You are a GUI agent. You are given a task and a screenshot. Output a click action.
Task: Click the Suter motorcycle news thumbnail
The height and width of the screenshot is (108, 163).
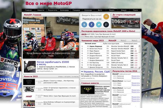(29, 89)
